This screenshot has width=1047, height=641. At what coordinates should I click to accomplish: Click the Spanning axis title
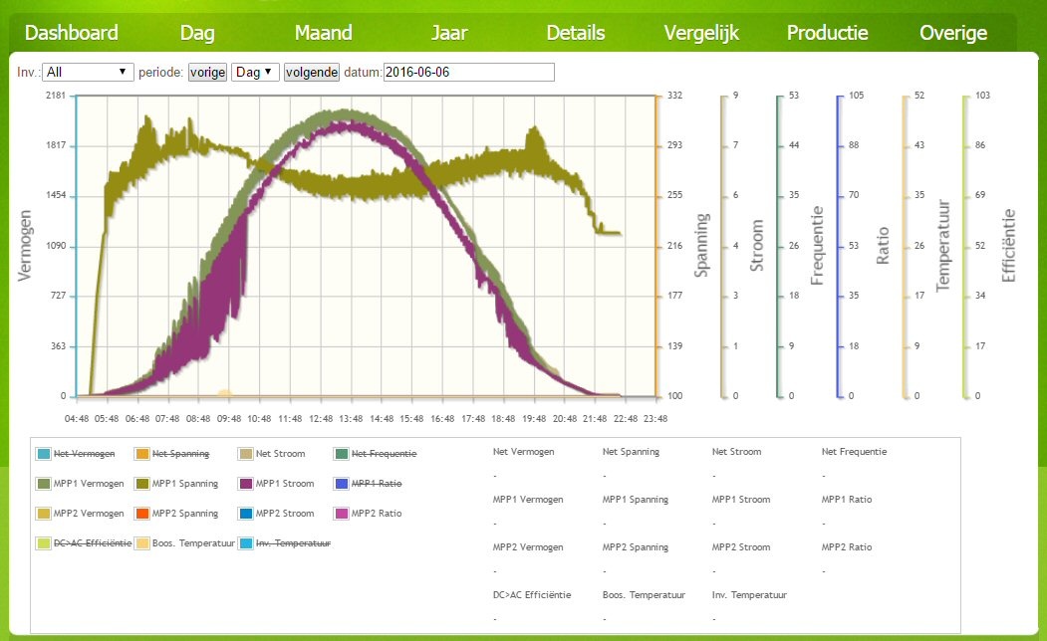pos(701,246)
